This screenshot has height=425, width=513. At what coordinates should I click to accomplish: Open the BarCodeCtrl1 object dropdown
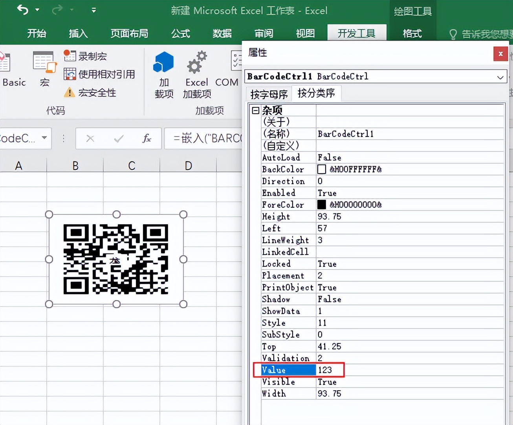(500, 77)
